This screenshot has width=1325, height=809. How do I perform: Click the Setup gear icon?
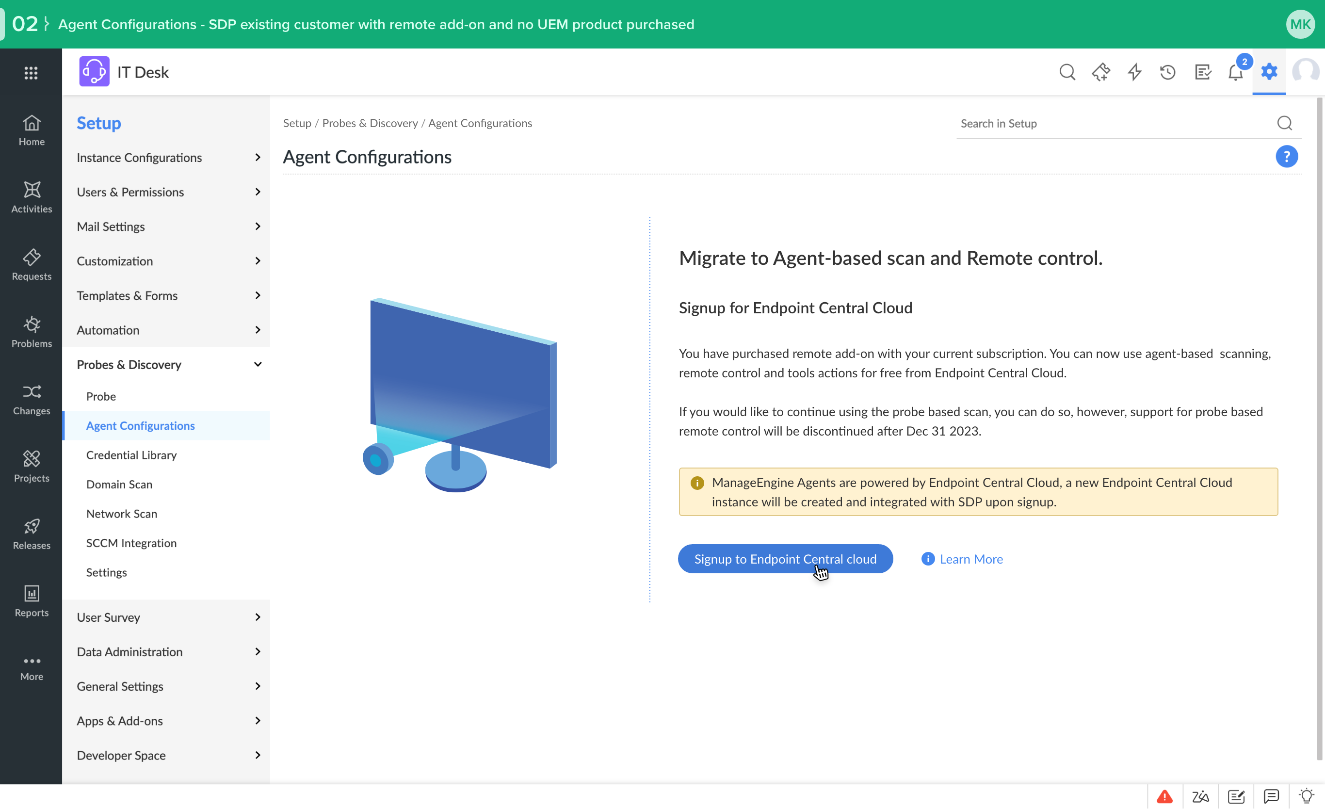1269,72
